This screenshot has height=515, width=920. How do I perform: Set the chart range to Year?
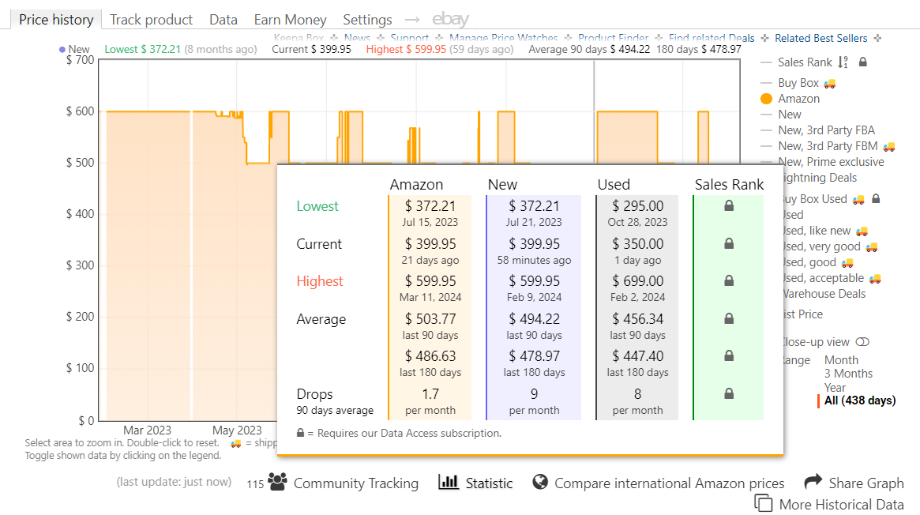[835, 388]
